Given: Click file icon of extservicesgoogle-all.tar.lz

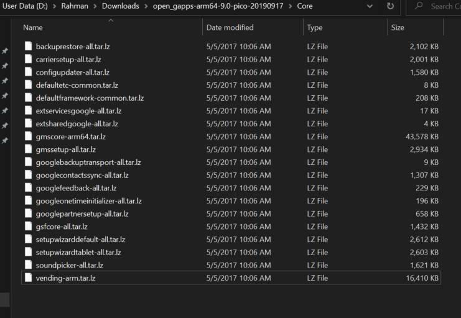Looking at the screenshot, I should (28, 111).
